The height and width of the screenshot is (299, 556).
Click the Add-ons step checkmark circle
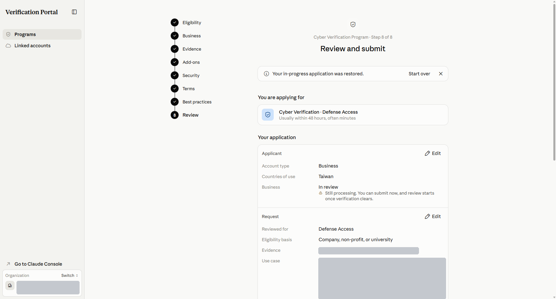coord(175,62)
